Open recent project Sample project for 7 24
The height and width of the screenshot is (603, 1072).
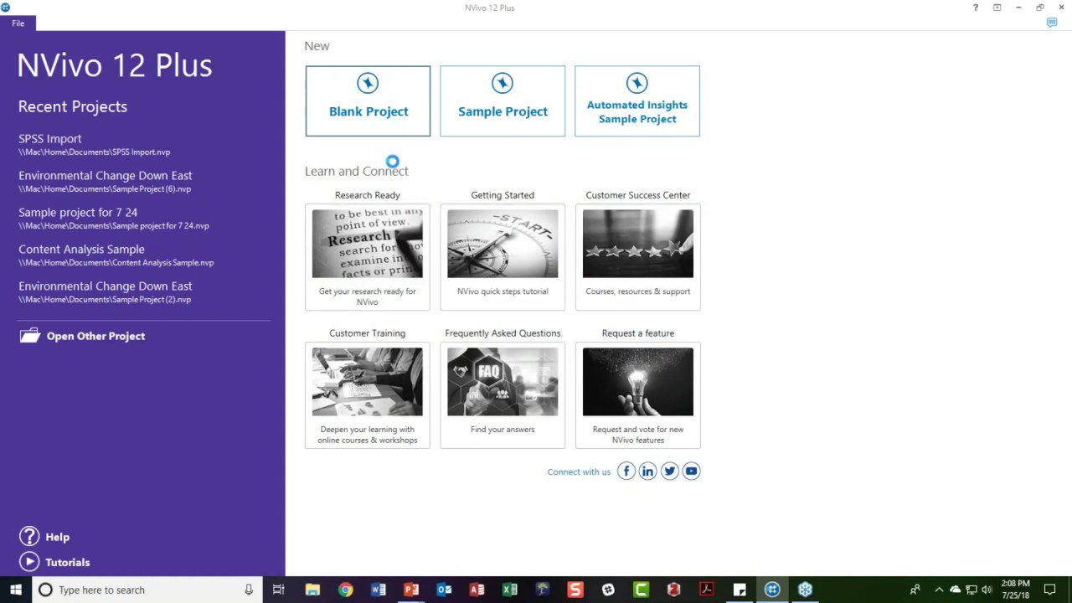tap(114, 219)
